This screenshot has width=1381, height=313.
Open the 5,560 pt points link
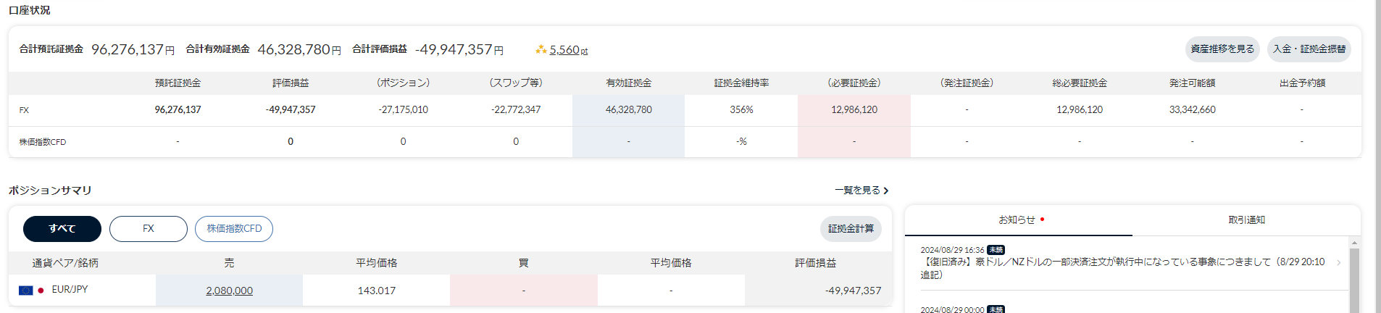pos(568,50)
